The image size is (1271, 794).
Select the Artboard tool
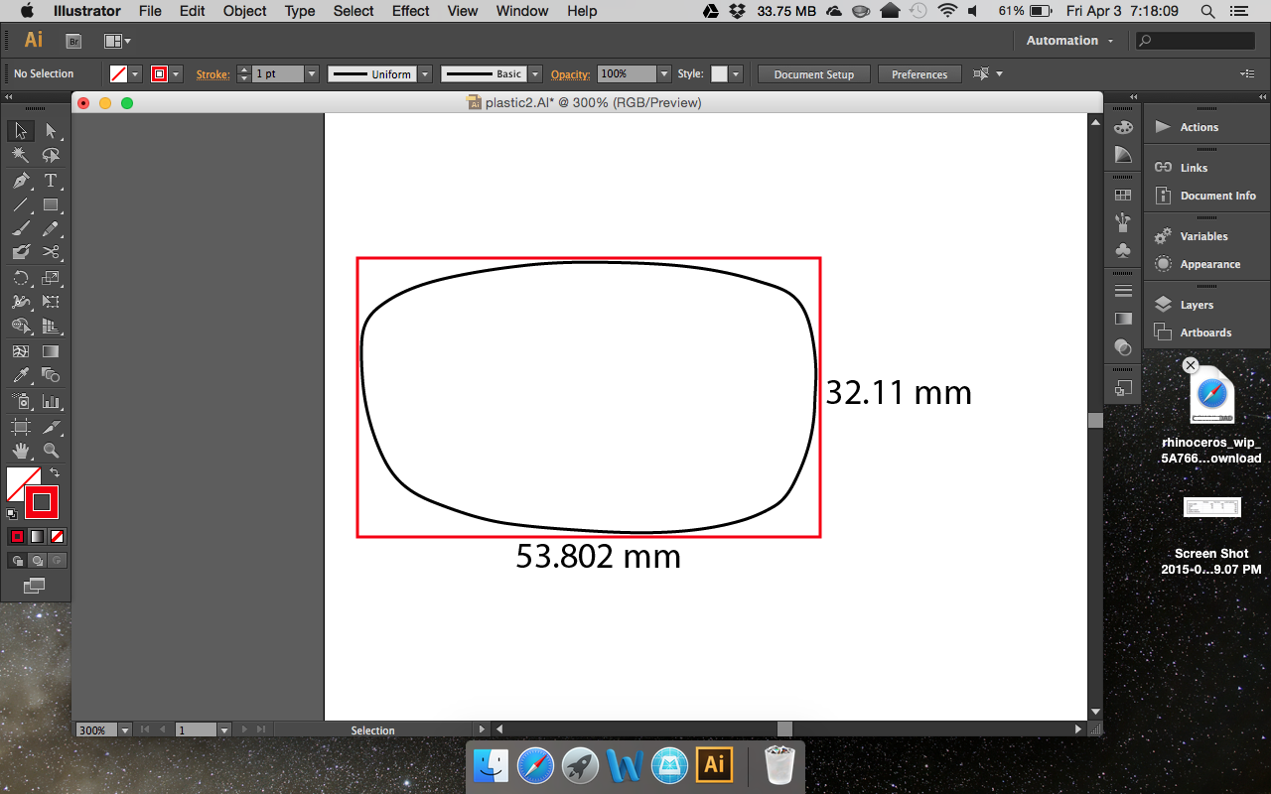click(x=20, y=427)
